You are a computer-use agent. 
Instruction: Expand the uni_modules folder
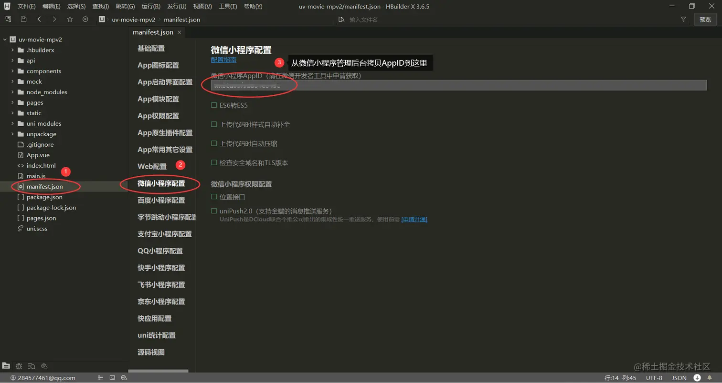click(x=12, y=123)
